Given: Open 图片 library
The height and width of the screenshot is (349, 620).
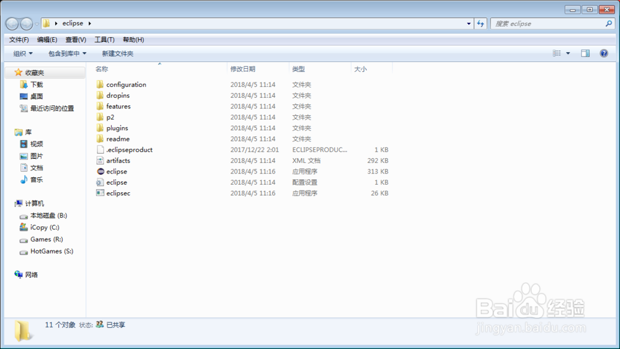Looking at the screenshot, I should pyautogui.click(x=37, y=156).
